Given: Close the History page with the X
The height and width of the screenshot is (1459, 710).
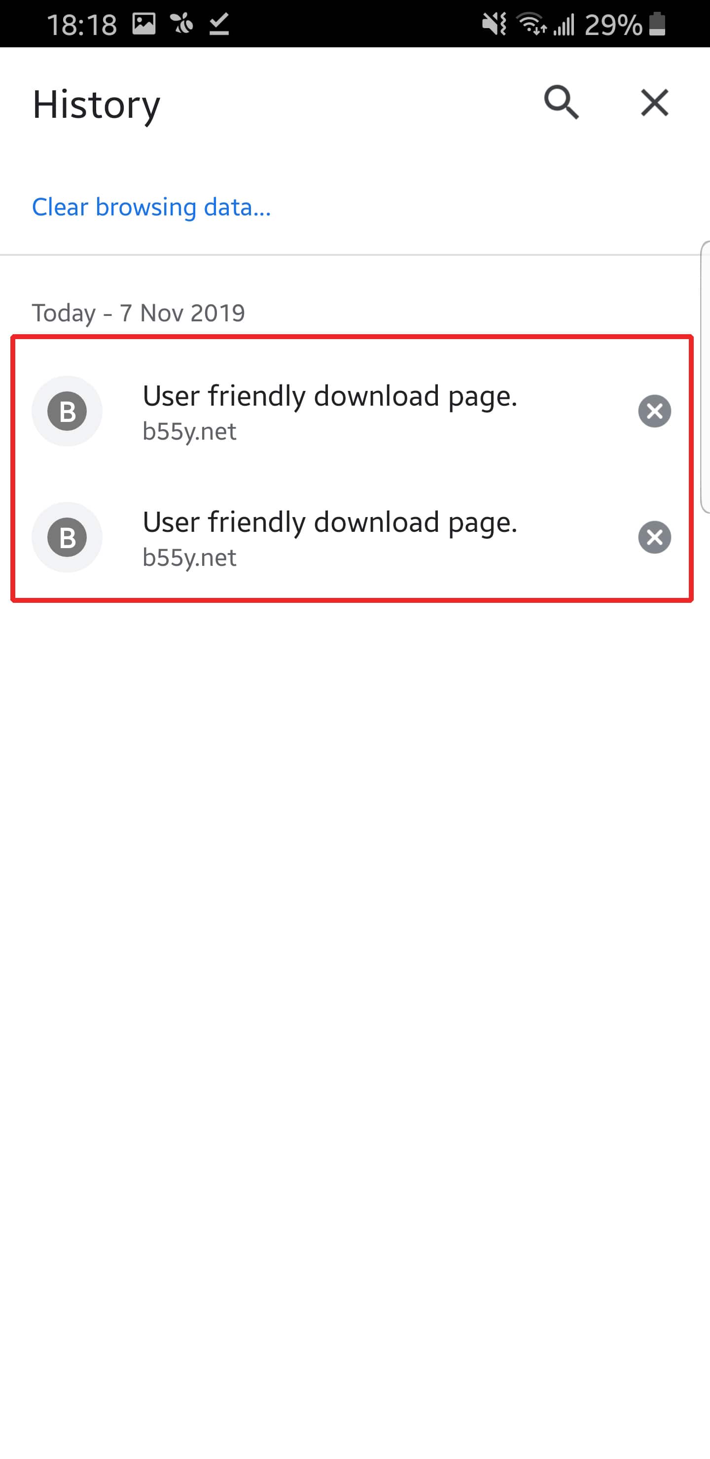Looking at the screenshot, I should coord(654,103).
